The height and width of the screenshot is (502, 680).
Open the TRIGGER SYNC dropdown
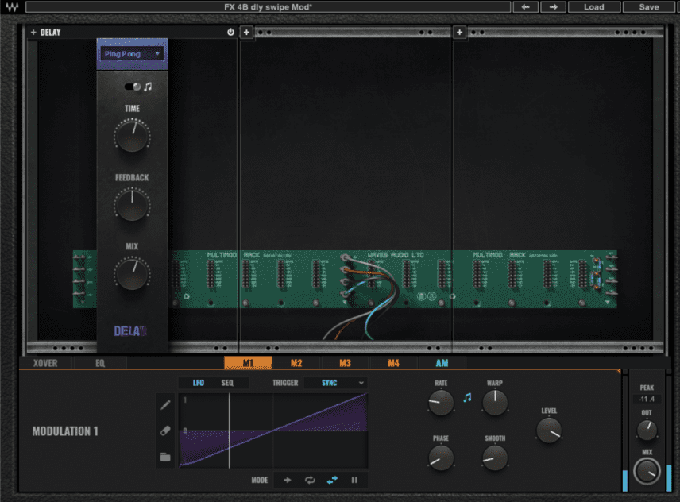[x=336, y=383]
